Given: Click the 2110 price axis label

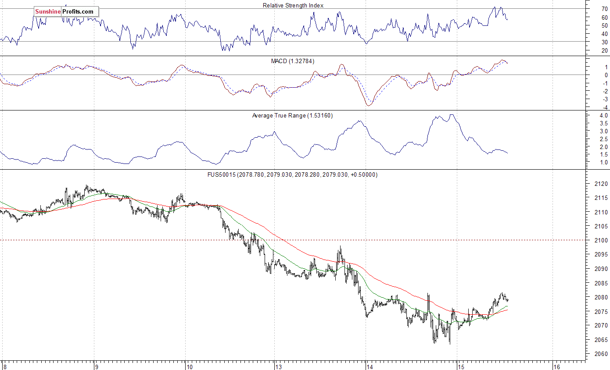Looking at the screenshot, I should (x=602, y=212).
